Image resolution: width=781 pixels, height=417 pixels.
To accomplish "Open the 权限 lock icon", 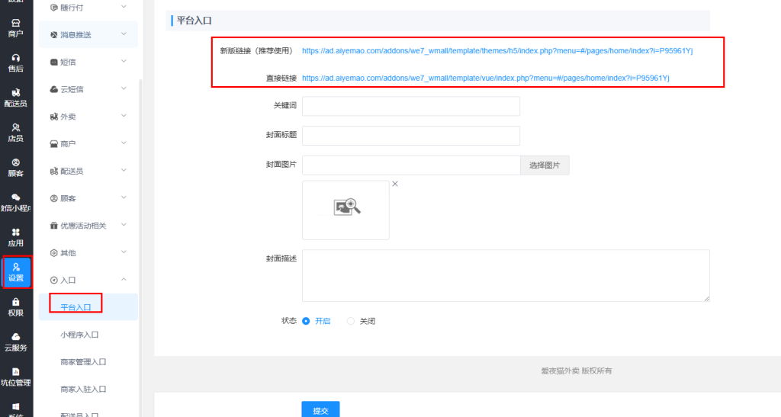I will [15, 306].
